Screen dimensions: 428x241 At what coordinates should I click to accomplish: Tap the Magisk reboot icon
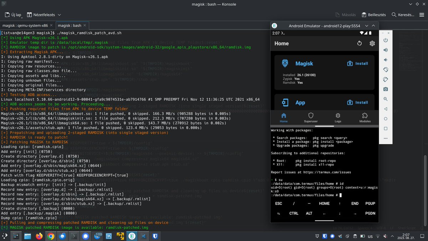[360, 44]
